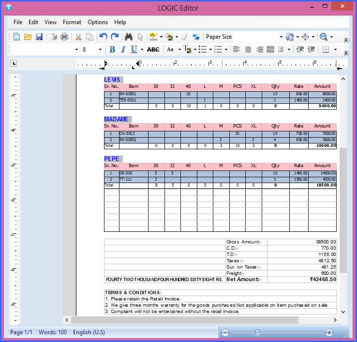
Task: Click the line spacing icon
Action: pos(281,49)
